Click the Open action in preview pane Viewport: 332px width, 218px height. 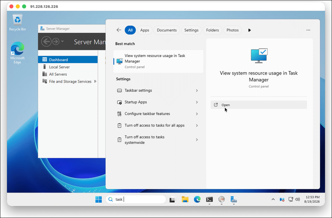(258, 105)
